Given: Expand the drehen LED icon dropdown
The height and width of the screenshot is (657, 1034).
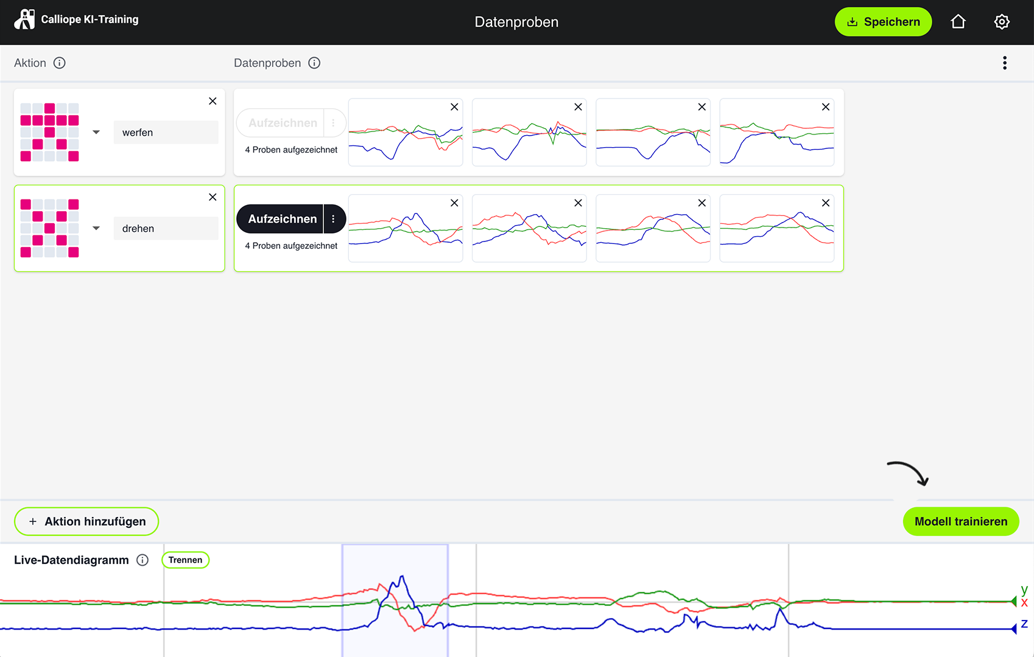Looking at the screenshot, I should click(x=96, y=229).
